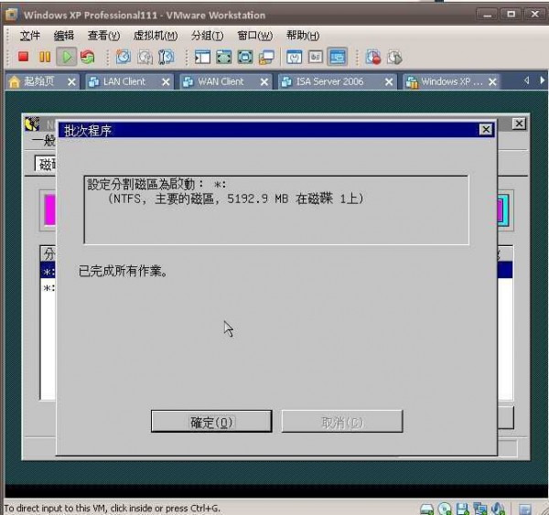This screenshot has width=549, height=515.
Task: Click the floppy drive status bar icon
Action: point(462,509)
